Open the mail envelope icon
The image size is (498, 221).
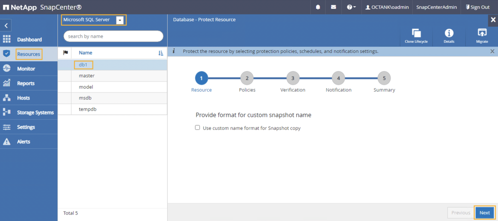(x=334, y=7)
